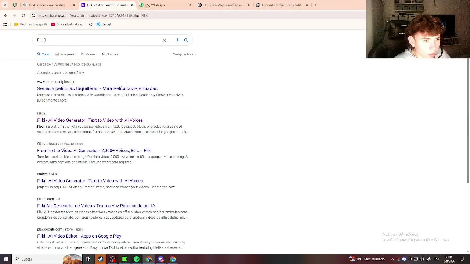The image size is (470, 264).
Task: Open Kick app from the taskbar
Action: [124, 259]
